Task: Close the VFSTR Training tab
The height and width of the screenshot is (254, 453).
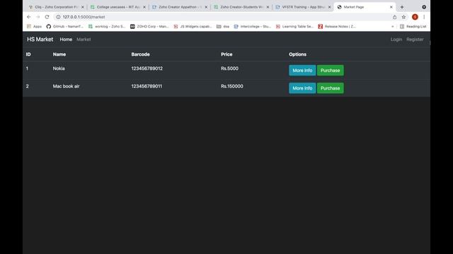Action: click(329, 7)
